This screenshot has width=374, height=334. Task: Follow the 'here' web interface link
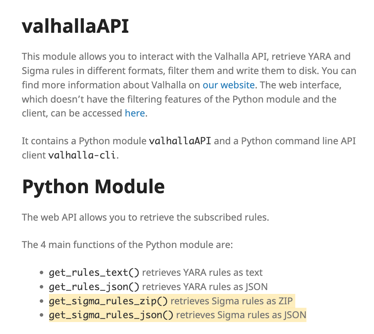pyautogui.click(x=135, y=113)
